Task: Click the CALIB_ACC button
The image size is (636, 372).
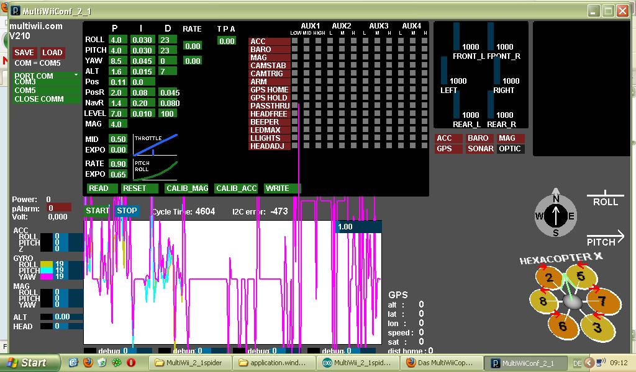Action: [x=237, y=188]
